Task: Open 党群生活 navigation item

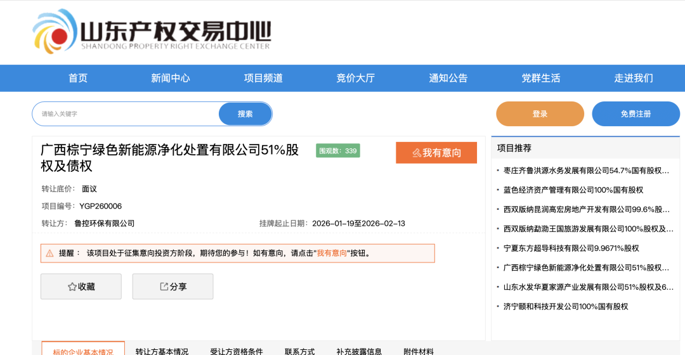Action: point(541,78)
